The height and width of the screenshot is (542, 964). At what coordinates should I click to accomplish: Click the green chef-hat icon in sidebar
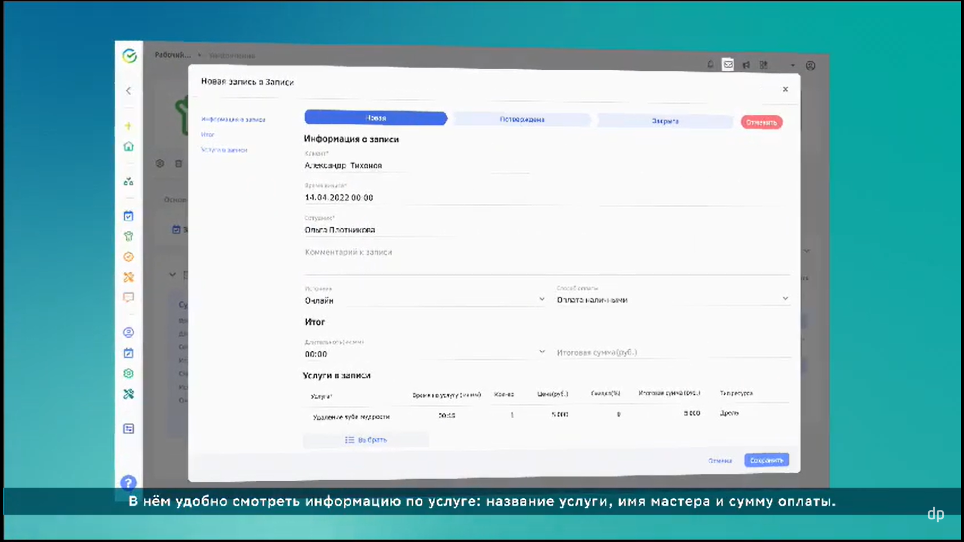click(129, 236)
